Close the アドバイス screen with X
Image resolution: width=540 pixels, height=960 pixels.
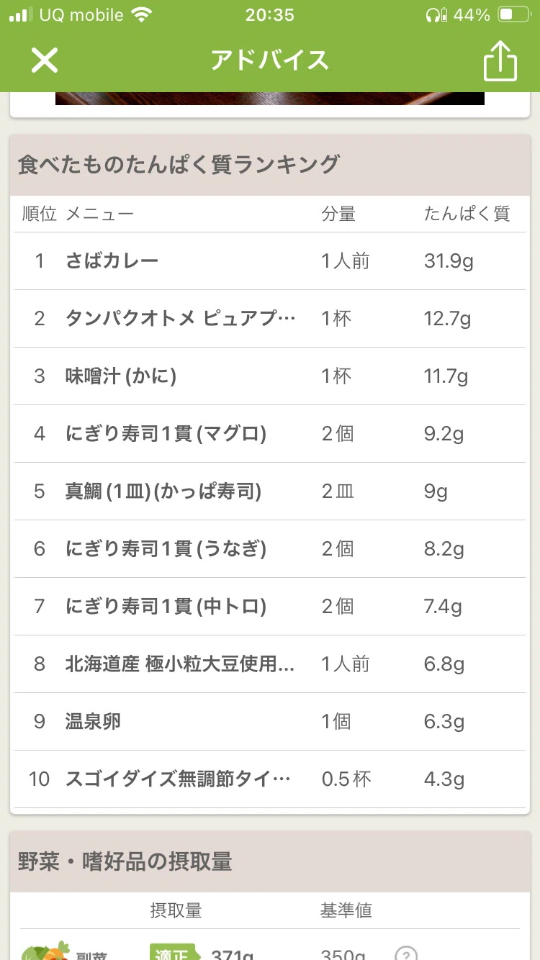click(x=44, y=60)
